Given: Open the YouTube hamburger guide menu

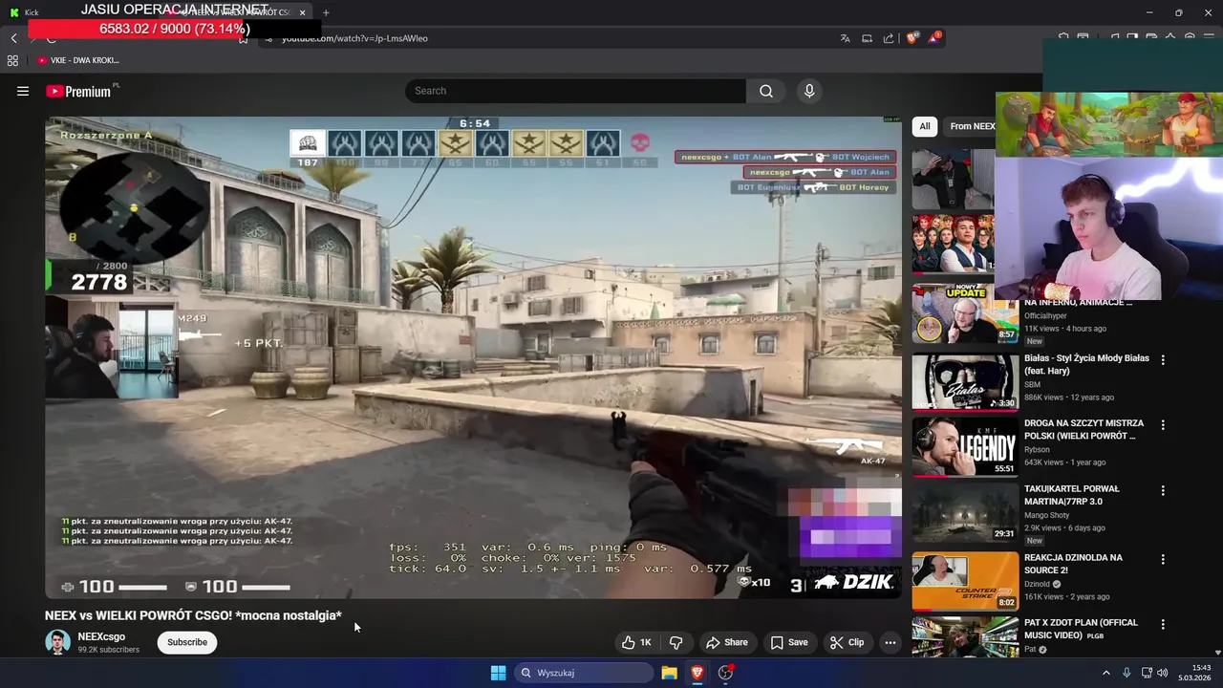Looking at the screenshot, I should (23, 91).
